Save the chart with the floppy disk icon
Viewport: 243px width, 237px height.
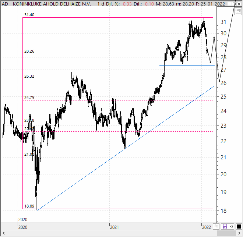tap(225, 227)
